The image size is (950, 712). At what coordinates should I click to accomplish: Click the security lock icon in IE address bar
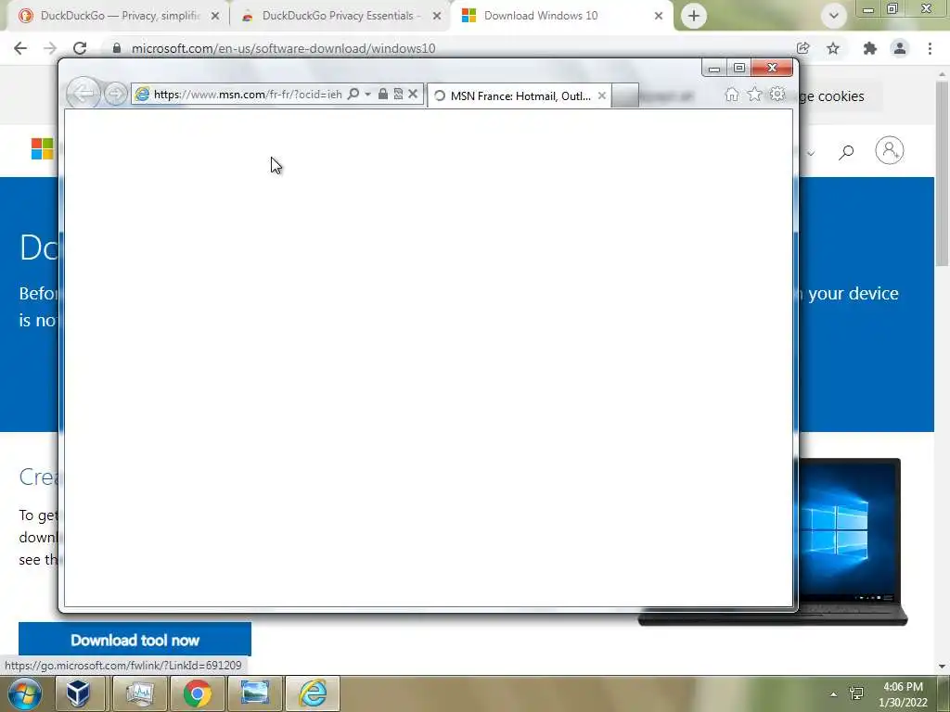(383, 94)
